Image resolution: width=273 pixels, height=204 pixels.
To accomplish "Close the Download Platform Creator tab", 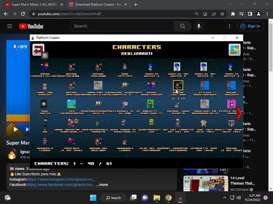I will pos(126,5).
